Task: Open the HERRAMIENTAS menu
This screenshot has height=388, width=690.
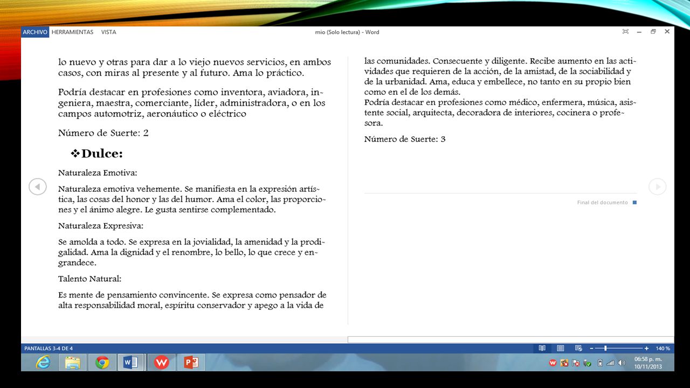Action: point(72,32)
